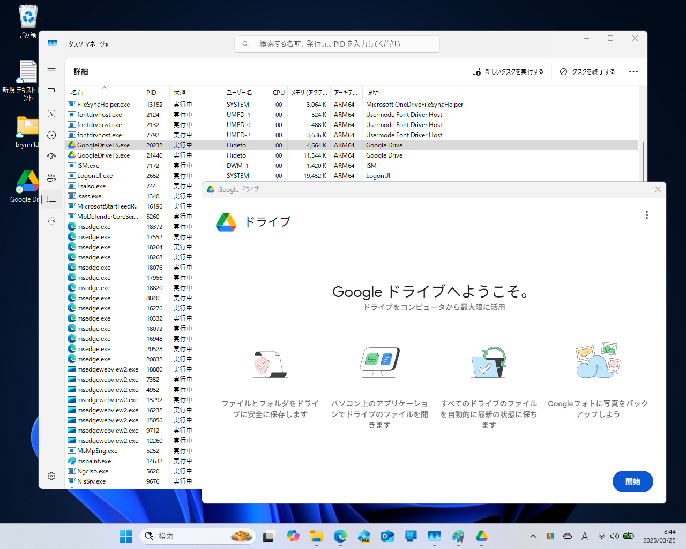Screen dimensions: 686x549
Task: Run a new task via 新しいタスクを実行する
Action: pos(508,71)
